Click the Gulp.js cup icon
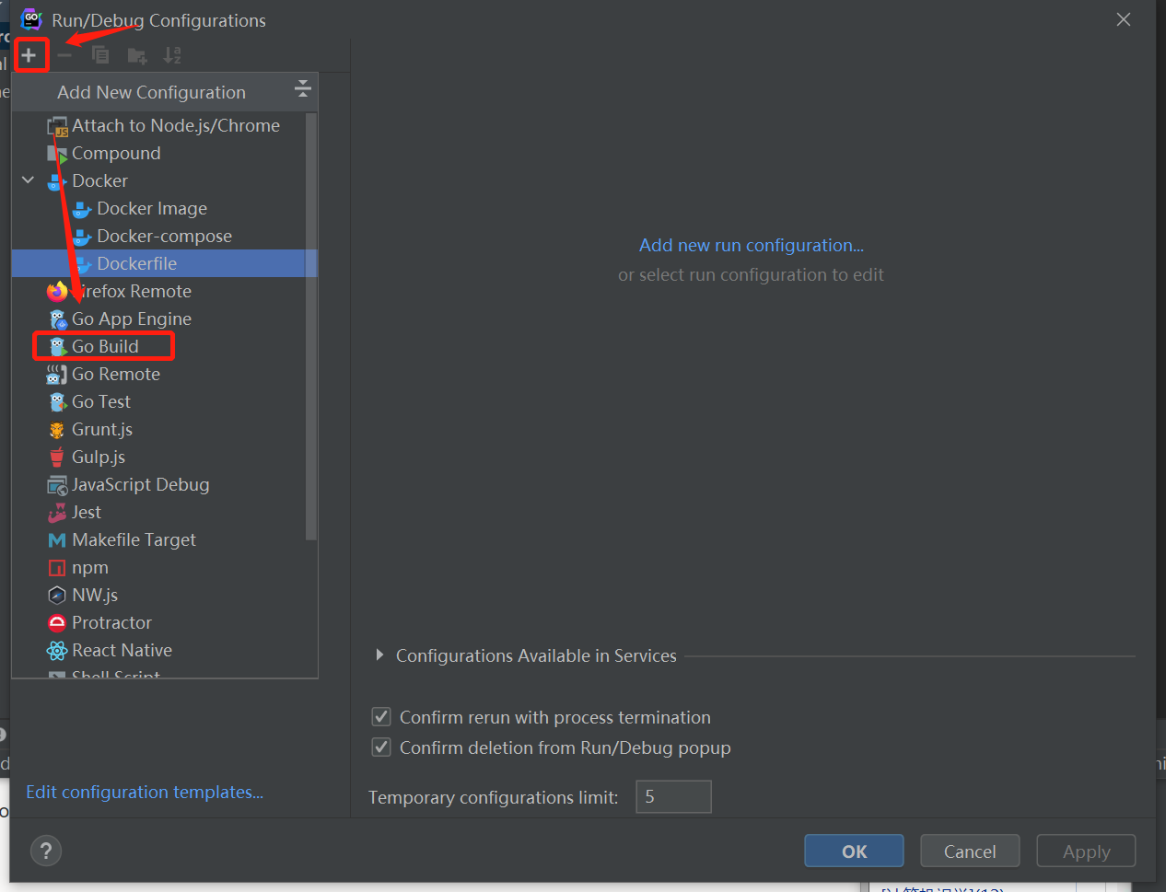1166x892 pixels. [57, 458]
